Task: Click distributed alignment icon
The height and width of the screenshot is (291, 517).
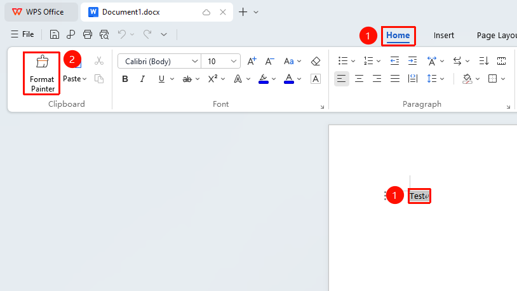Action: [412, 79]
